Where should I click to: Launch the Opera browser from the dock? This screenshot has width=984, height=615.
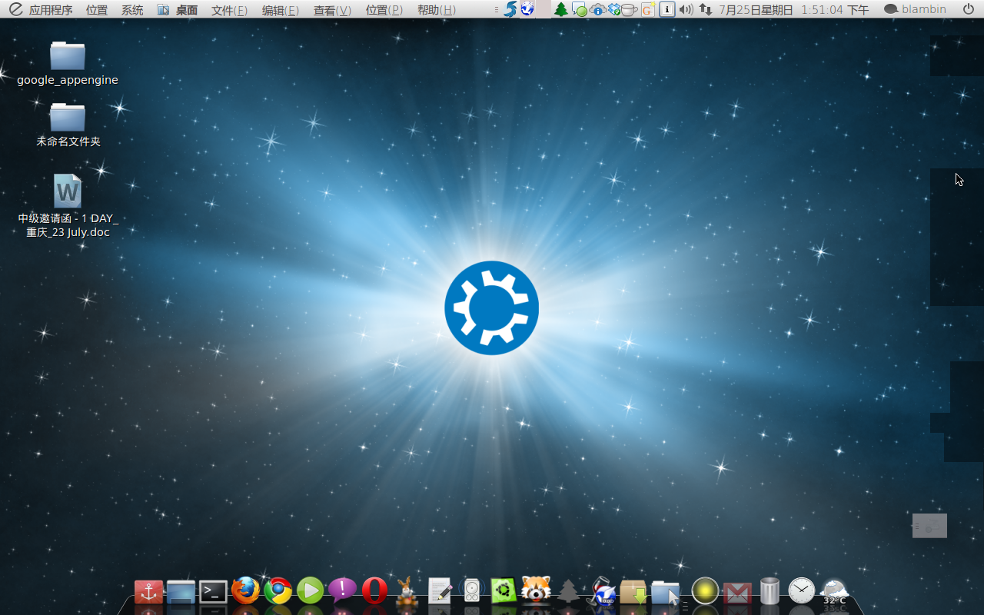[x=374, y=590]
